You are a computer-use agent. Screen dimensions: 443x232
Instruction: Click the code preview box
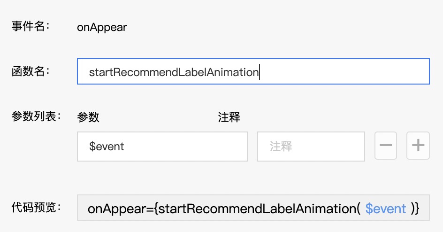pyautogui.click(x=253, y=208)
